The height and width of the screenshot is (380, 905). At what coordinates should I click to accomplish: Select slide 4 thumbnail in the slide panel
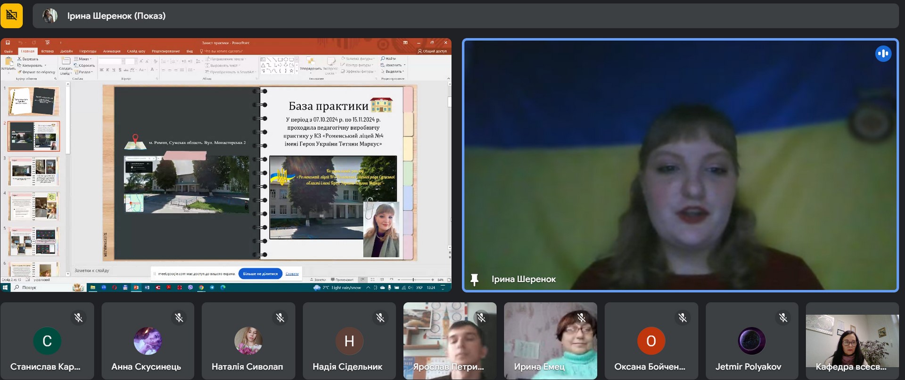[33, 206]
